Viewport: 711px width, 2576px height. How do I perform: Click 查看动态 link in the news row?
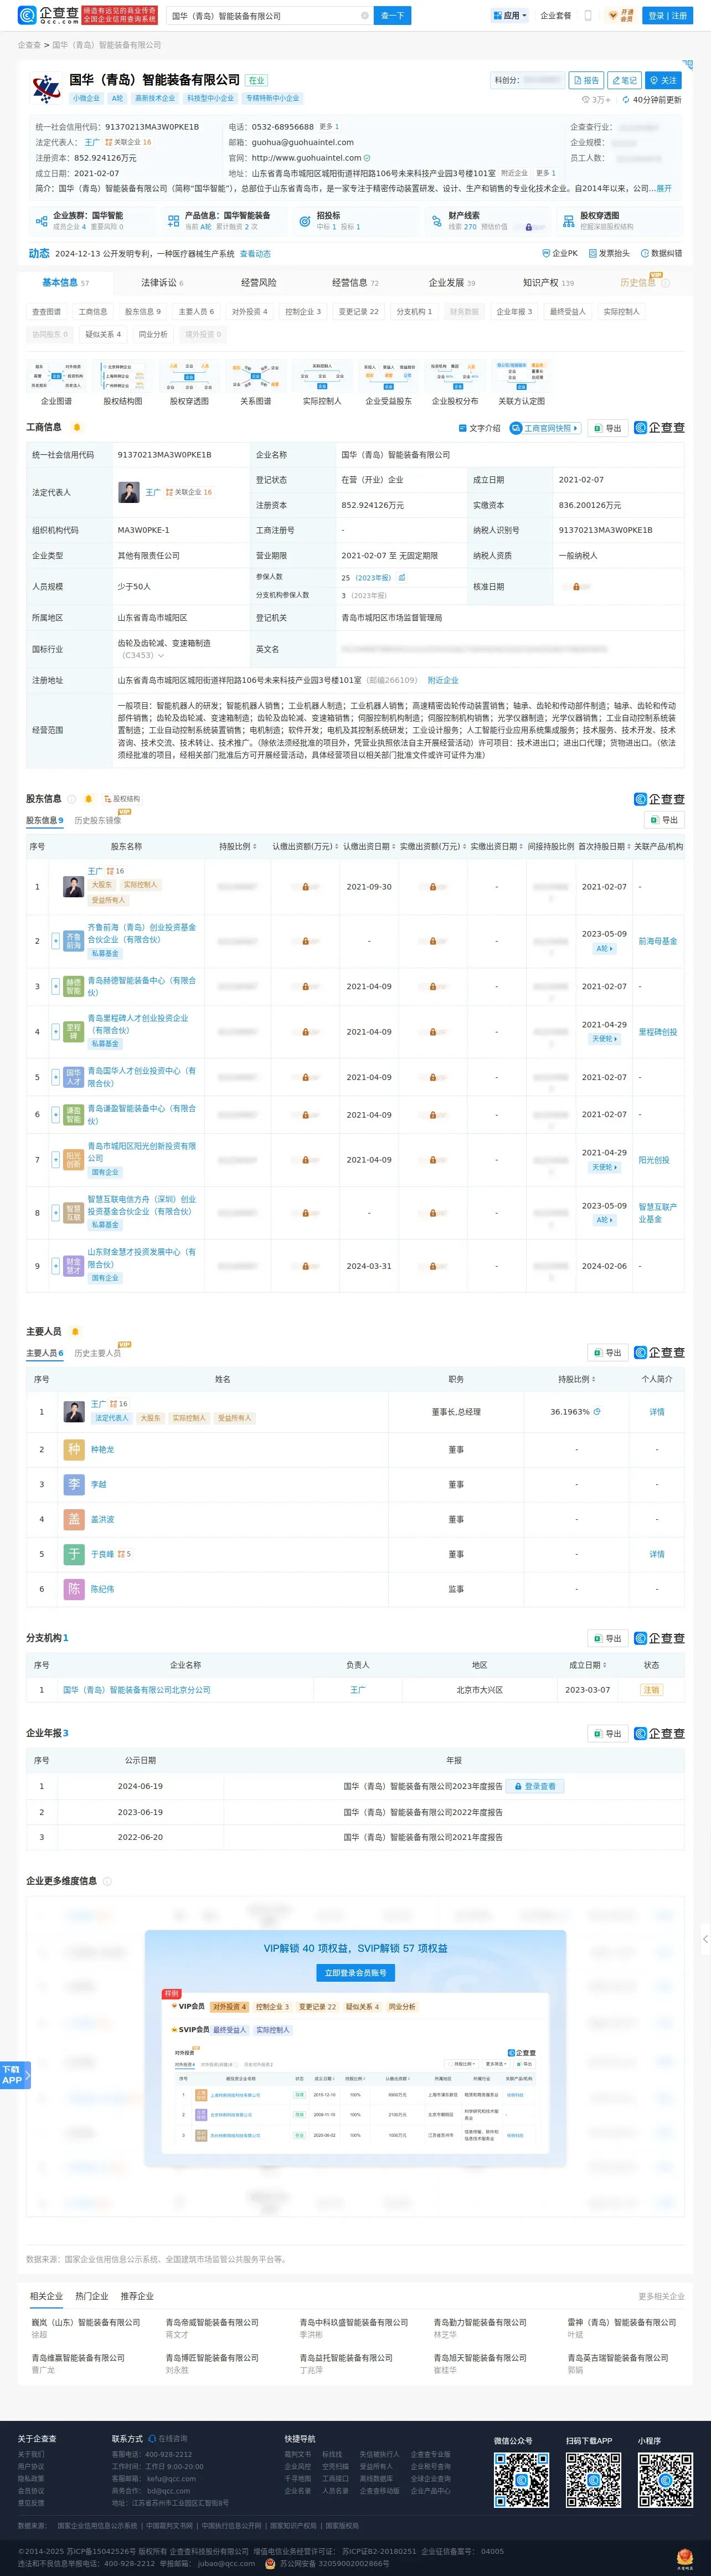pyautogui.click(x=255, y=254)
